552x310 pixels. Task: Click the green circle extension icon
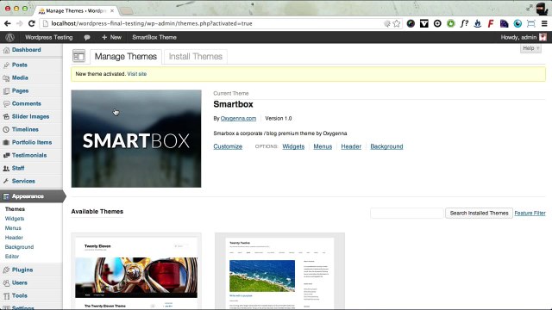pos(450,23)
